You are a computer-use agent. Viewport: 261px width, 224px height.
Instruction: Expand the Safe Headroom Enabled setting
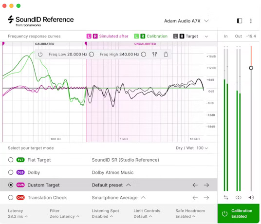click(190, 213)
